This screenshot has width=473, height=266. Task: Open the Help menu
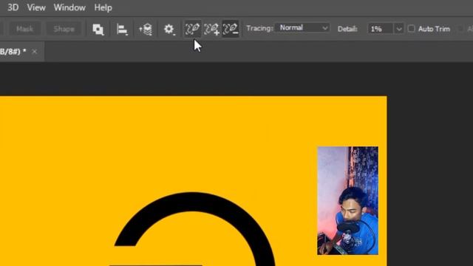[103, 7]
